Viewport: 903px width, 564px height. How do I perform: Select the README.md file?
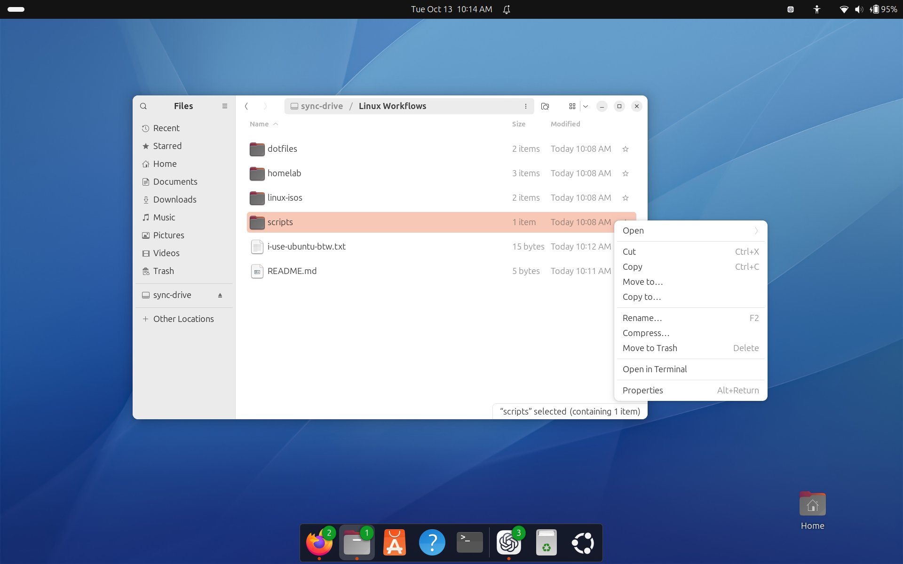pos(441,271)
